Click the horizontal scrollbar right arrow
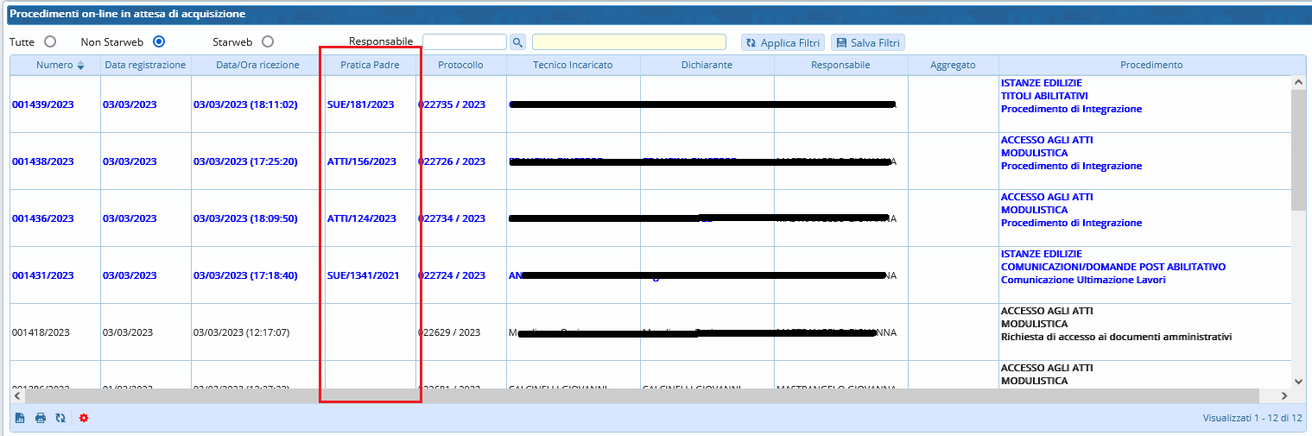This screenshot has height=436, width=1312. pyautogui.click(x=1283, y=395)
